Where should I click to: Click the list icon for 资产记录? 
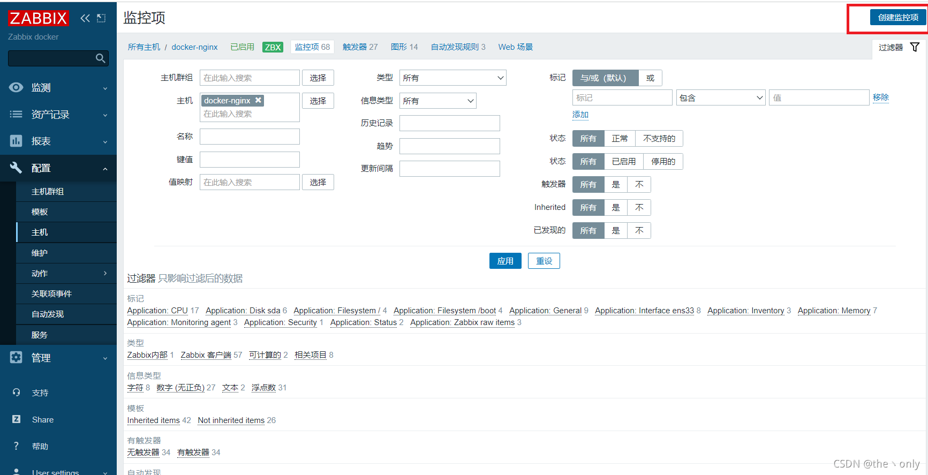[16, 114]
